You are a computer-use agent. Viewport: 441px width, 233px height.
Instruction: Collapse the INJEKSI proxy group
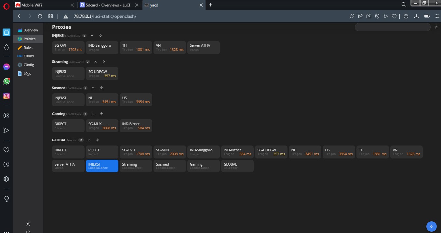[92, 36]
